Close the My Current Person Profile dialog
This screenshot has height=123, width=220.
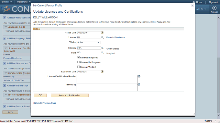[192, 5]
